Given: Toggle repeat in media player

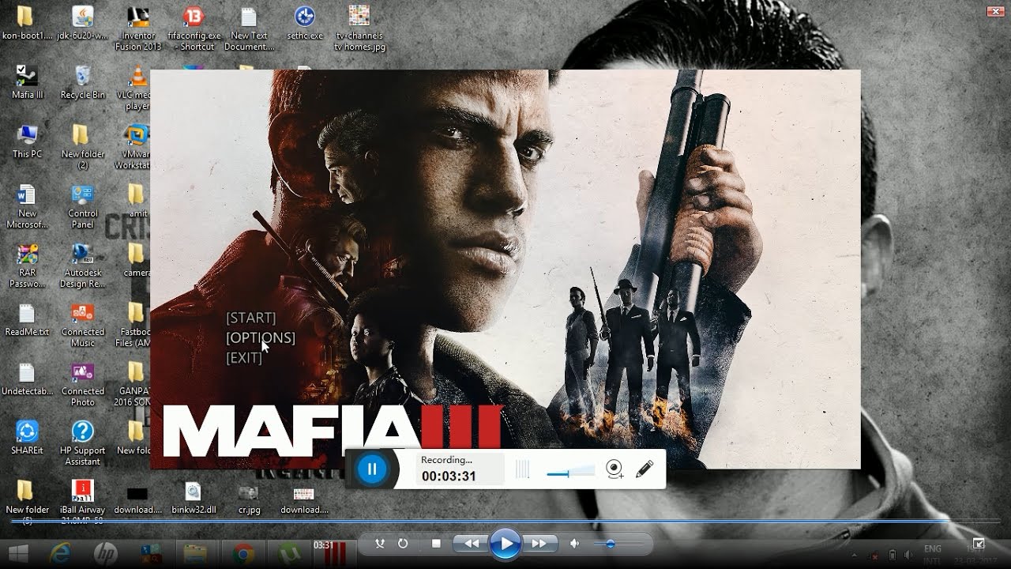Looking at the screenshot, I should coord(403,544).
